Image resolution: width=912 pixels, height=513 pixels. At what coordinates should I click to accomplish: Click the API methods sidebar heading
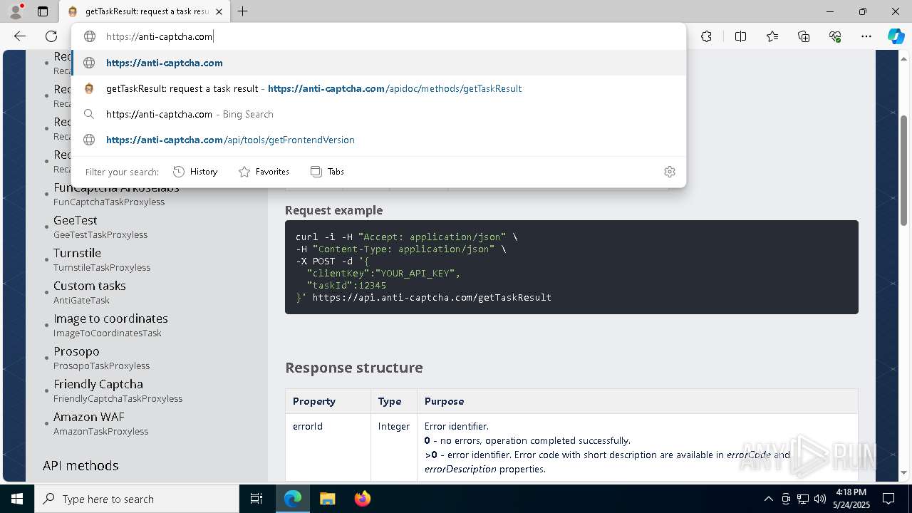pyautogui.click(x=81, y=465)
